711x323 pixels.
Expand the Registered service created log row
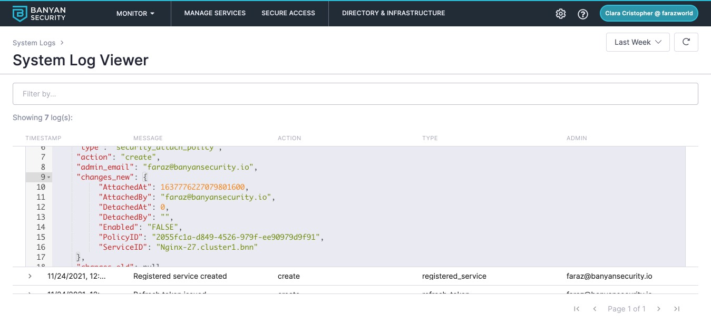30,276
